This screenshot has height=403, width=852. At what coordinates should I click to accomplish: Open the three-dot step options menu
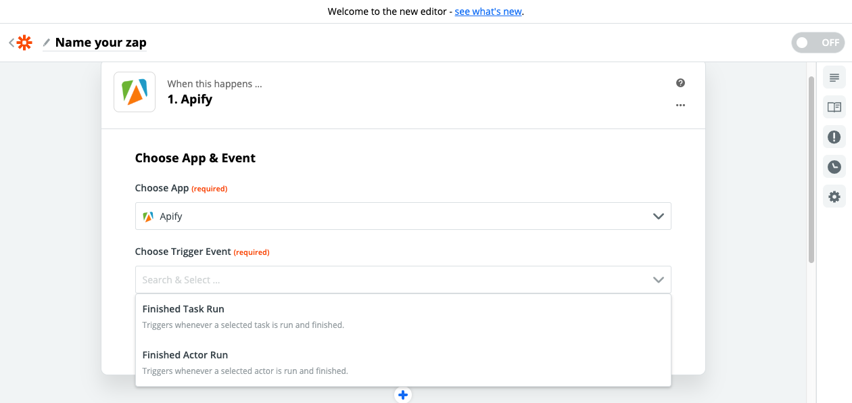point(680,105)
